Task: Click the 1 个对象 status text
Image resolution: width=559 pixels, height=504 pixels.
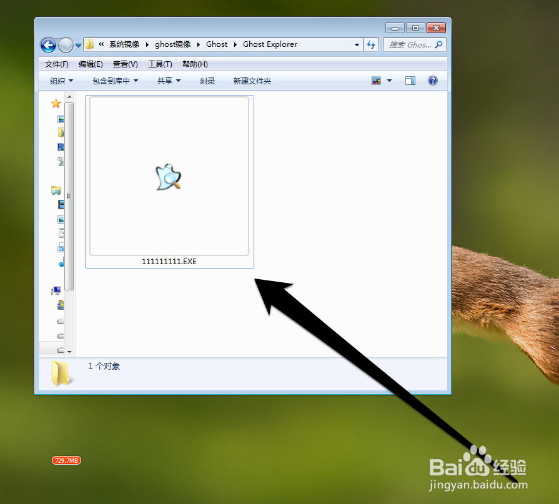Action: (104, 366)
